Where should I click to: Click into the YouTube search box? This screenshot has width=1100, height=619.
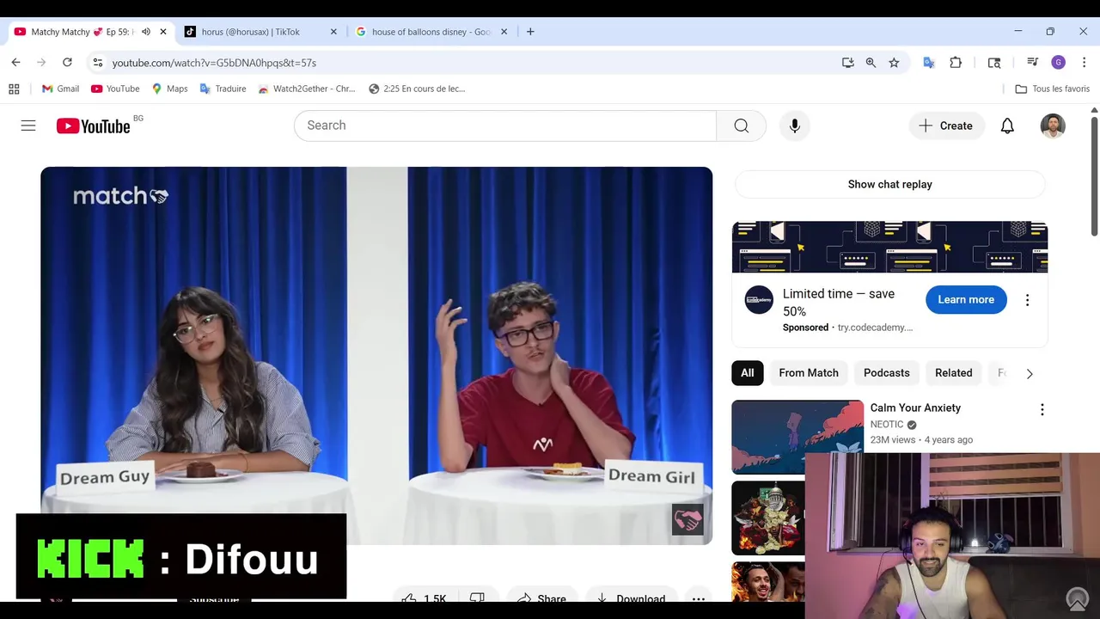click(x=505, y=126)
